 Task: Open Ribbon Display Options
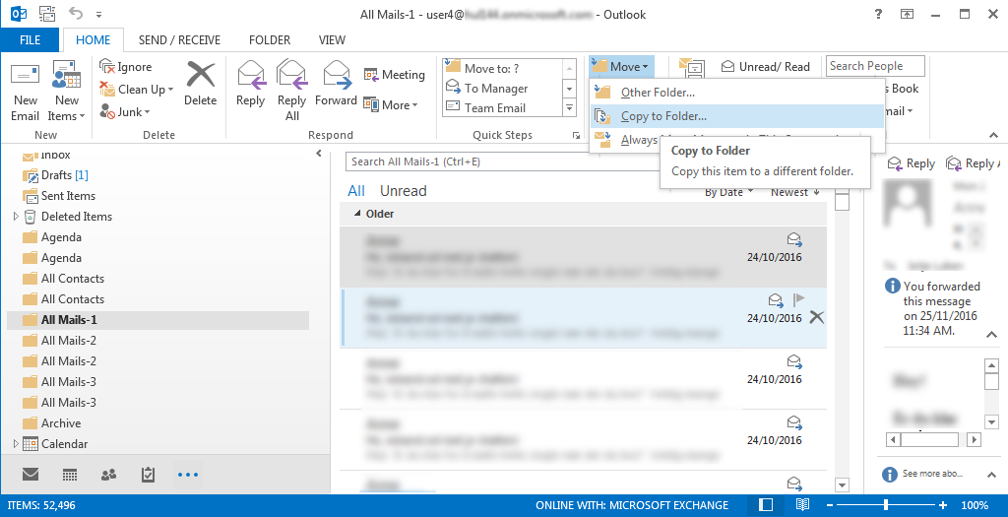coord(907,14)
